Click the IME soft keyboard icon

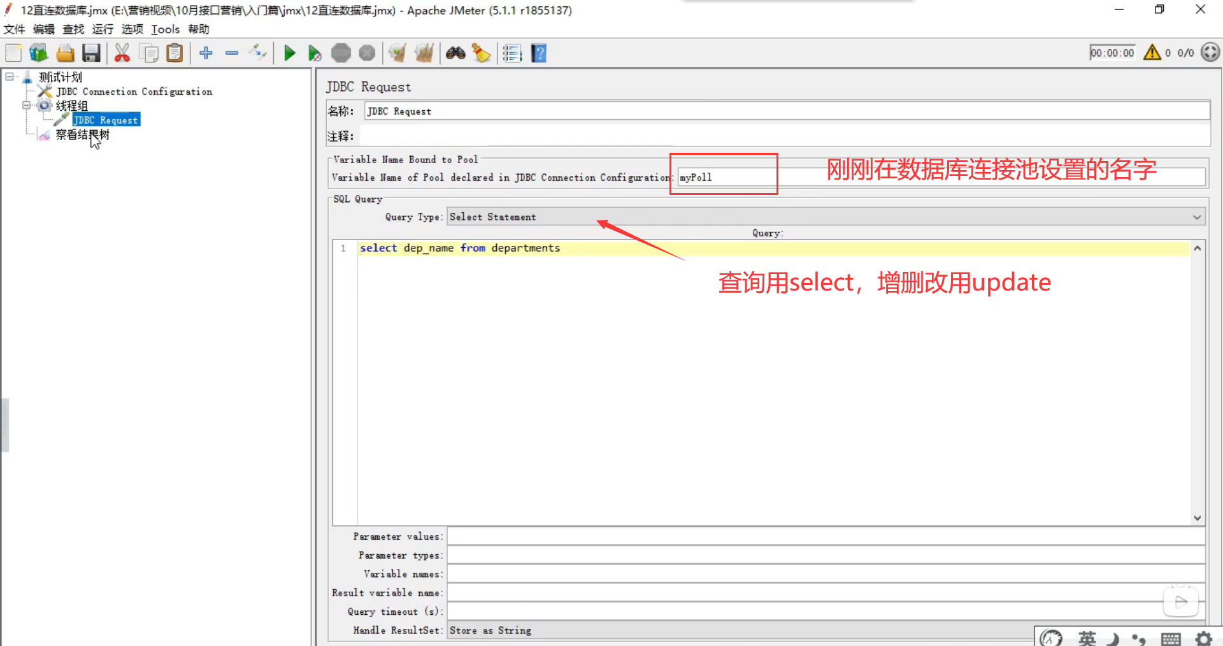[1171, 638]
